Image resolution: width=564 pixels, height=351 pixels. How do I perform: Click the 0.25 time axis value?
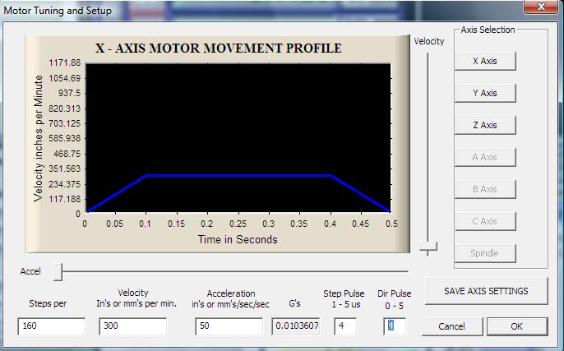(x=238, y=224)
